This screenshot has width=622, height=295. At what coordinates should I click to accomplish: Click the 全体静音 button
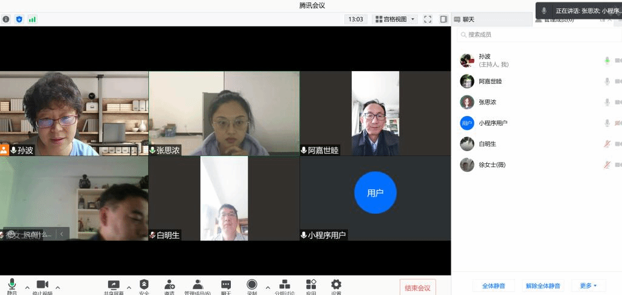coord(493,285)
